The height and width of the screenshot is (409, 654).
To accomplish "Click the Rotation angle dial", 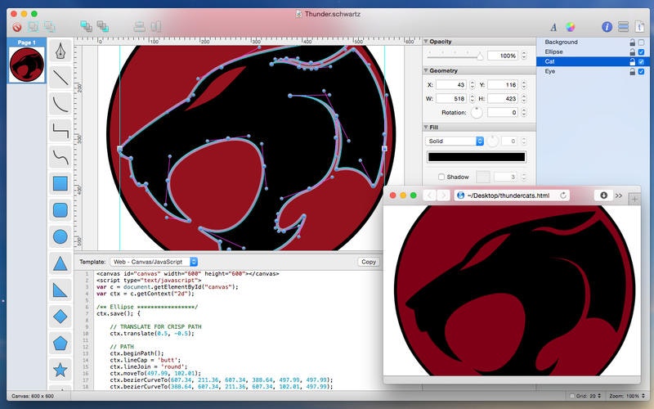I will 477,112.
